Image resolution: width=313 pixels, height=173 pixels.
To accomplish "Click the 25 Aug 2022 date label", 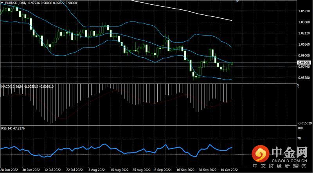I will tap(141, 170).
